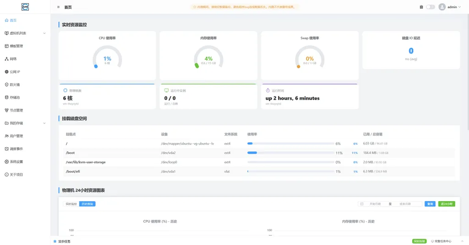The height and width of the screenshot is (245, 469).
Task: Go to user management (用户管理) menu item
Action: [x=25, y=136]
